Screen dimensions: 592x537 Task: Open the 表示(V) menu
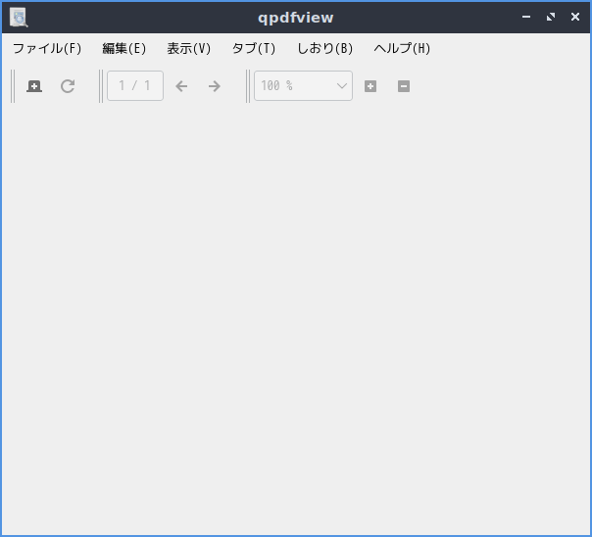click(x=189, y=48)
